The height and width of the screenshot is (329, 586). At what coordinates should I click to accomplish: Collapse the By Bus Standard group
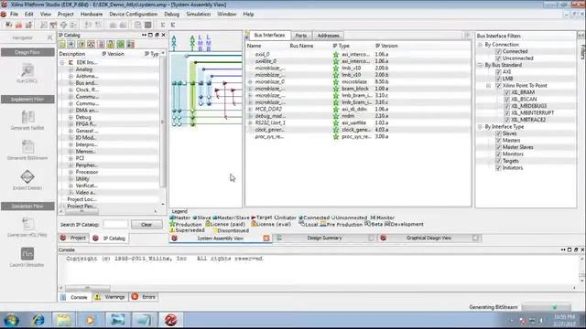[480, 65]
